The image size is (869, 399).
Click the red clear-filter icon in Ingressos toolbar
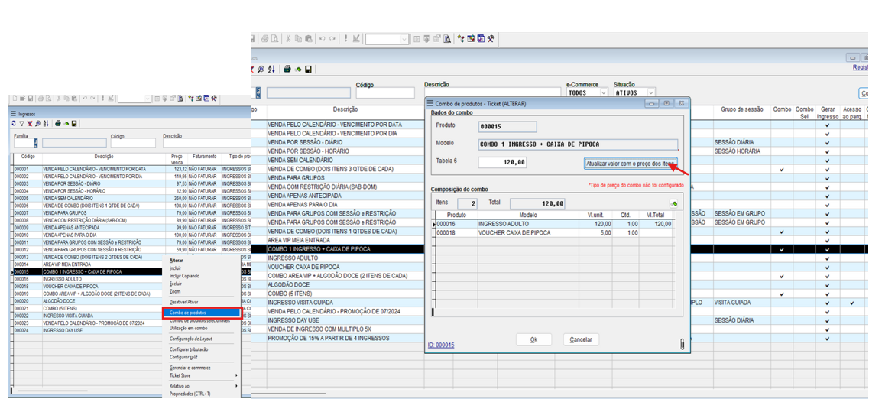pos(29,122)
